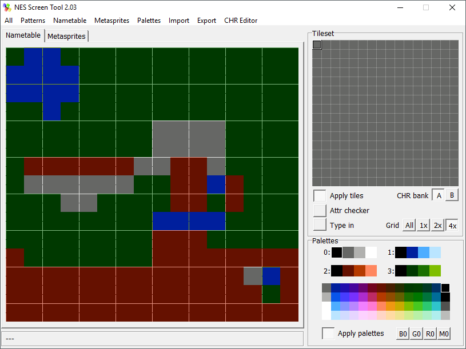
Task: Enable the Apply tiles checkbox
Action: [320, 196]
